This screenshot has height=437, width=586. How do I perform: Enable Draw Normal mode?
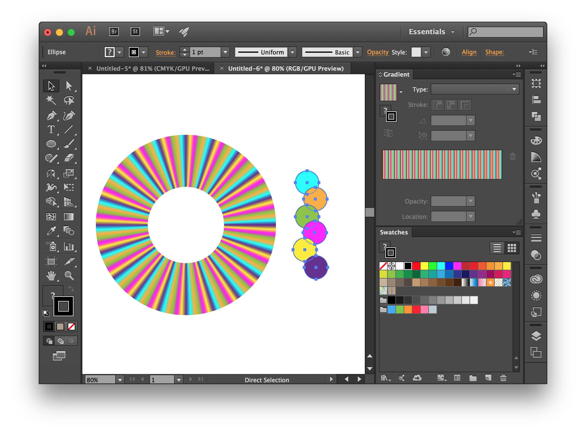pyautogui.click(x=49, y=341)
